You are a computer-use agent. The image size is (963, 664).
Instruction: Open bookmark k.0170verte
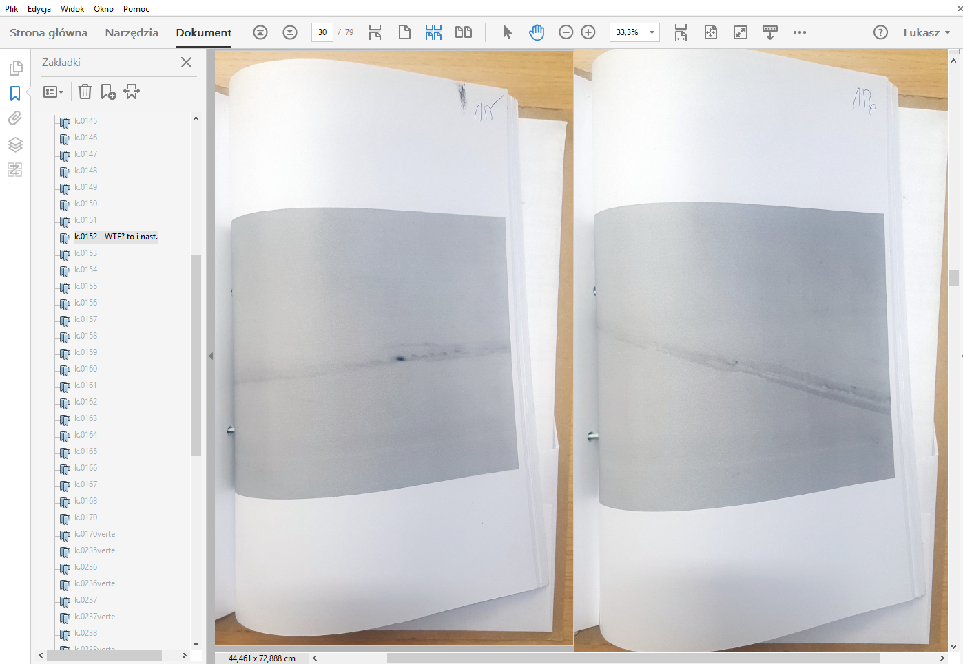click(x=95, y=534)
